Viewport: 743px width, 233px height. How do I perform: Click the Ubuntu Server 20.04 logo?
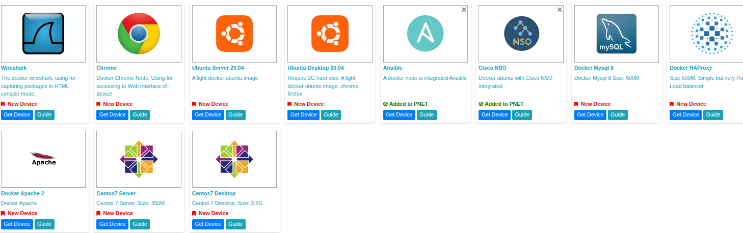click(x=234, y=34)
